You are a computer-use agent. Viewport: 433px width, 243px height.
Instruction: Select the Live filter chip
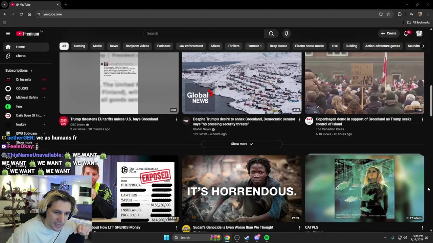point(335,46)
